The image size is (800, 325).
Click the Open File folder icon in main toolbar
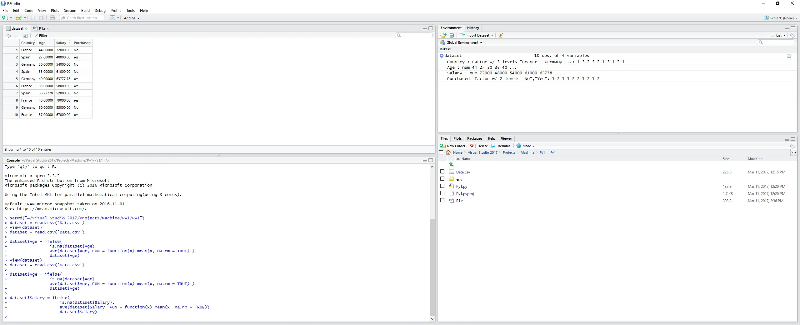coord(18,18)
